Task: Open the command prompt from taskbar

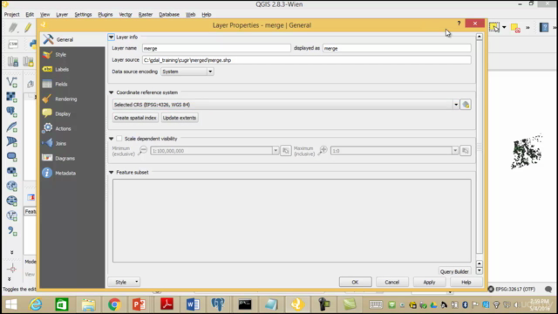Action: tap(245, 304)
